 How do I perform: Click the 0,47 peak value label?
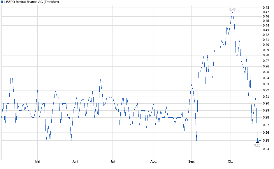pyautogui.click(x=232, y=9)
